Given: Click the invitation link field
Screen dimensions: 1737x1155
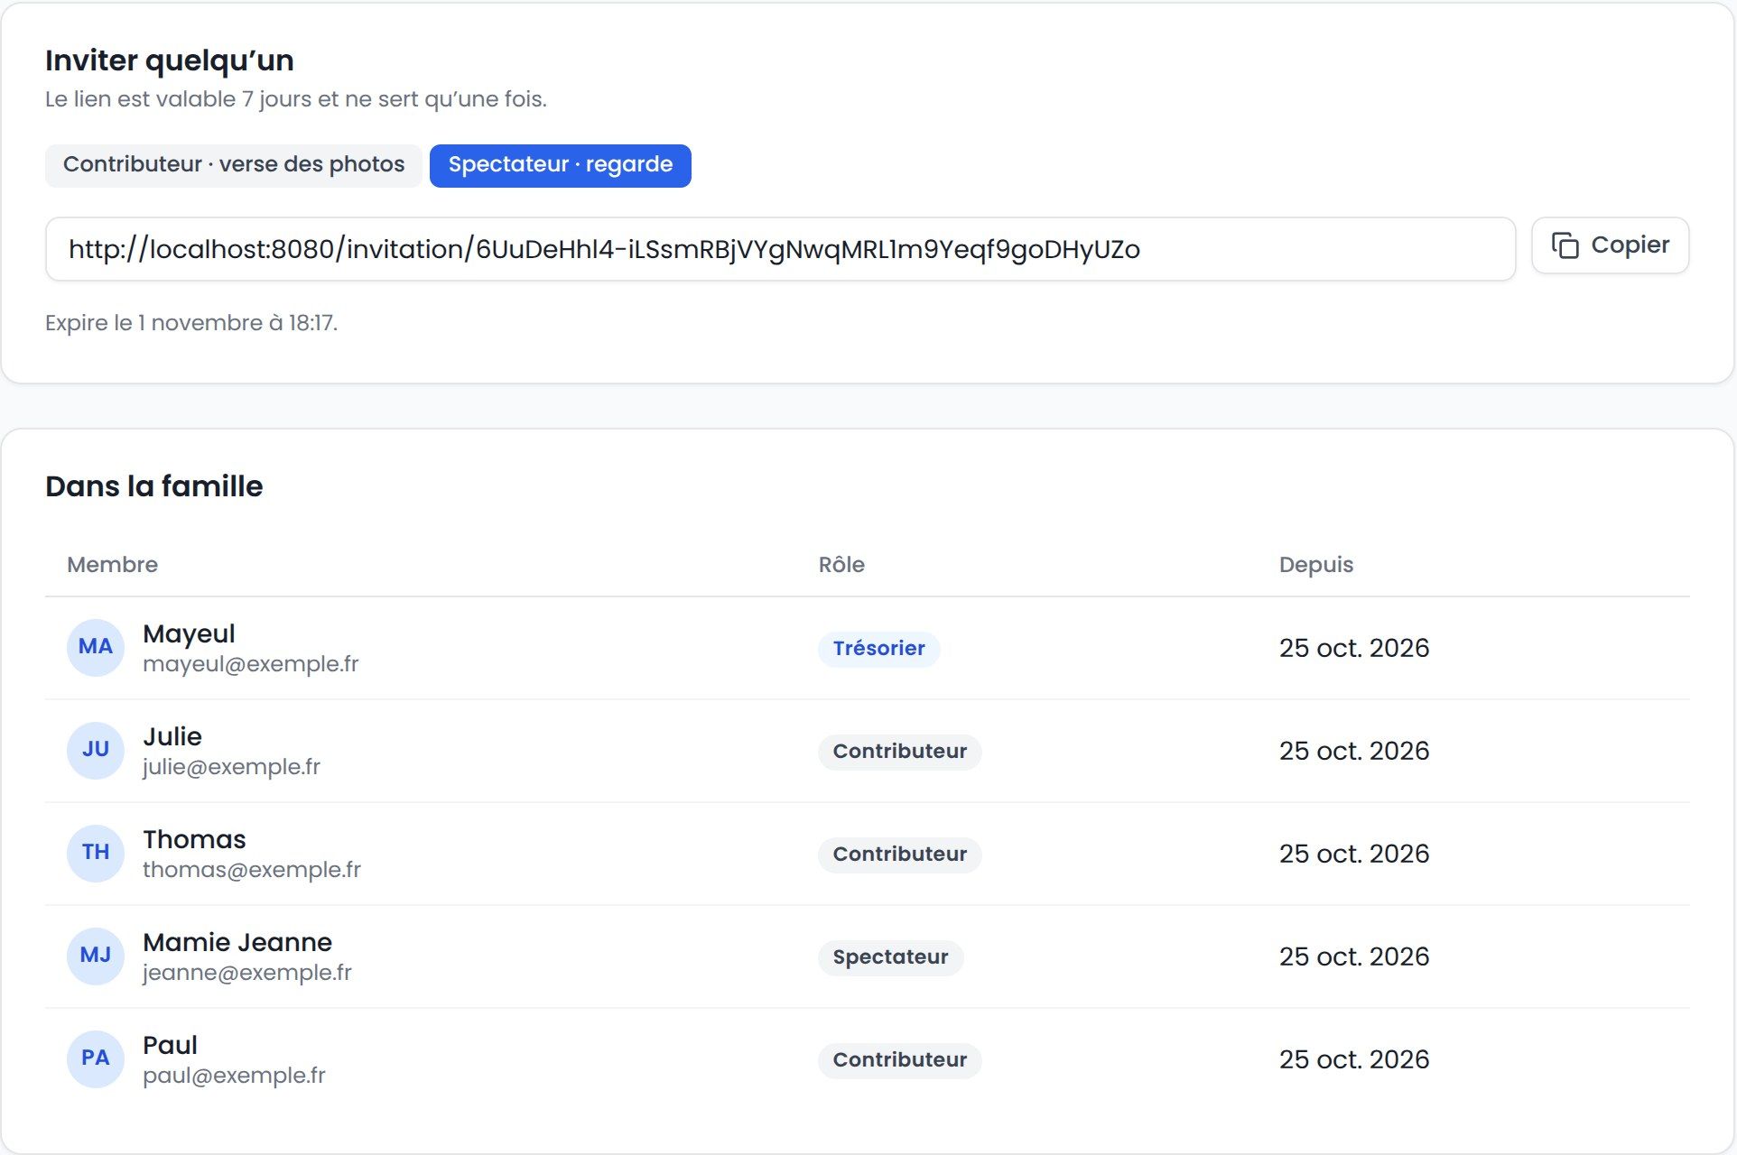Looking at the screenshot, I should pyautogui.click(x=780, y=249).
